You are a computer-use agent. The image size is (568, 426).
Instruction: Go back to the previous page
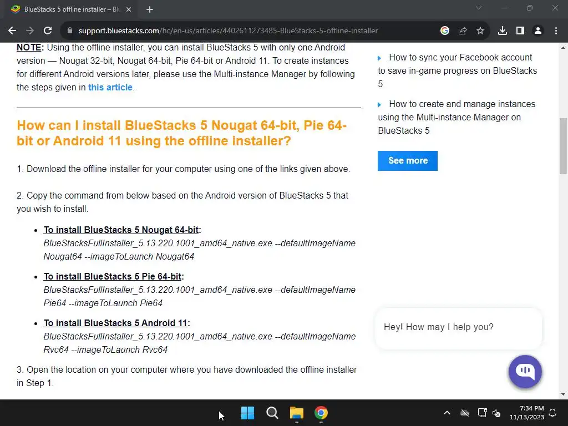[12, 31]
